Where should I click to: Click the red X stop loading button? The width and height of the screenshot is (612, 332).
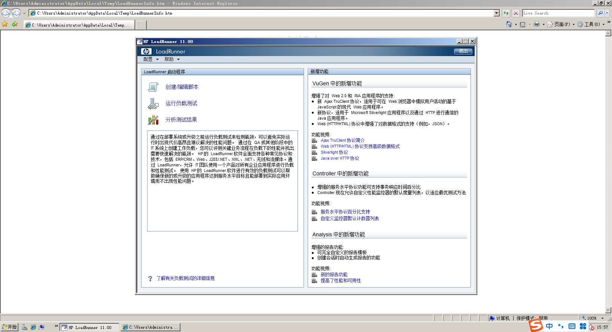click(x=516, y=13)
